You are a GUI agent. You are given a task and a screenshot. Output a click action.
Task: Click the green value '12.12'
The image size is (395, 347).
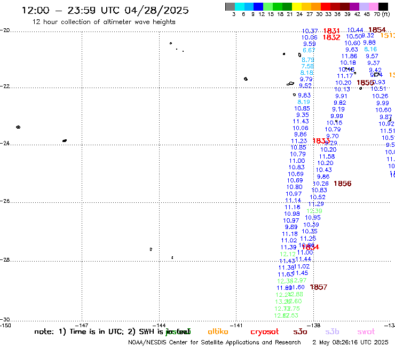coord(288,254)
